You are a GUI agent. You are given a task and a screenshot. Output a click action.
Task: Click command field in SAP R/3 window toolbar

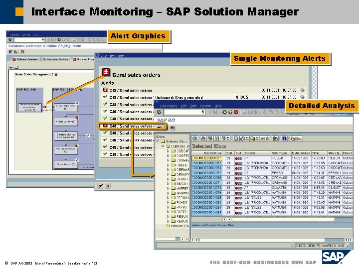tap(184, 112)
